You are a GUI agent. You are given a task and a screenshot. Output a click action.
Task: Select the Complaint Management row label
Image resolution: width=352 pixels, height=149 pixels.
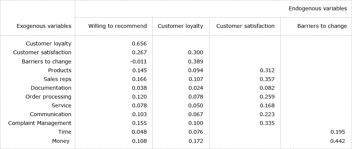(40, 123)
